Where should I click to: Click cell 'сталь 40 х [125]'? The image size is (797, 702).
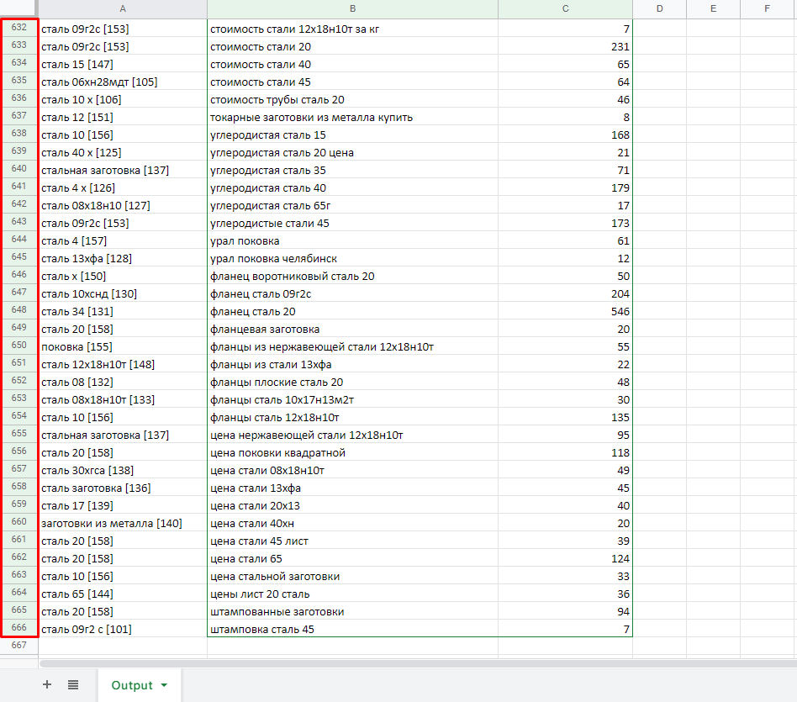click(123, 152)
